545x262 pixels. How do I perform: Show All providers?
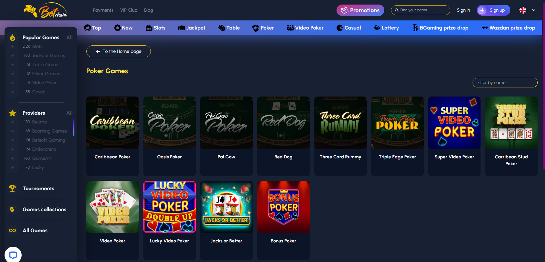point(70,113)
